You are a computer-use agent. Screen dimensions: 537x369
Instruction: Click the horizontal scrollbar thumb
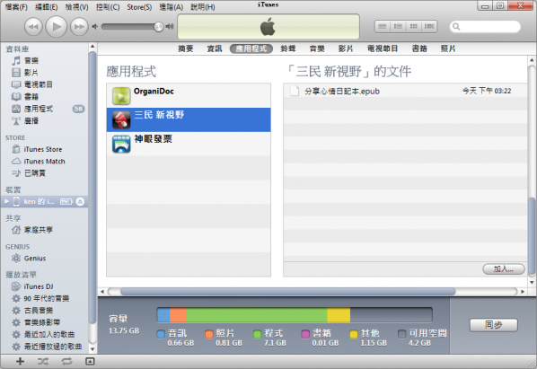(x=287, y=292)
